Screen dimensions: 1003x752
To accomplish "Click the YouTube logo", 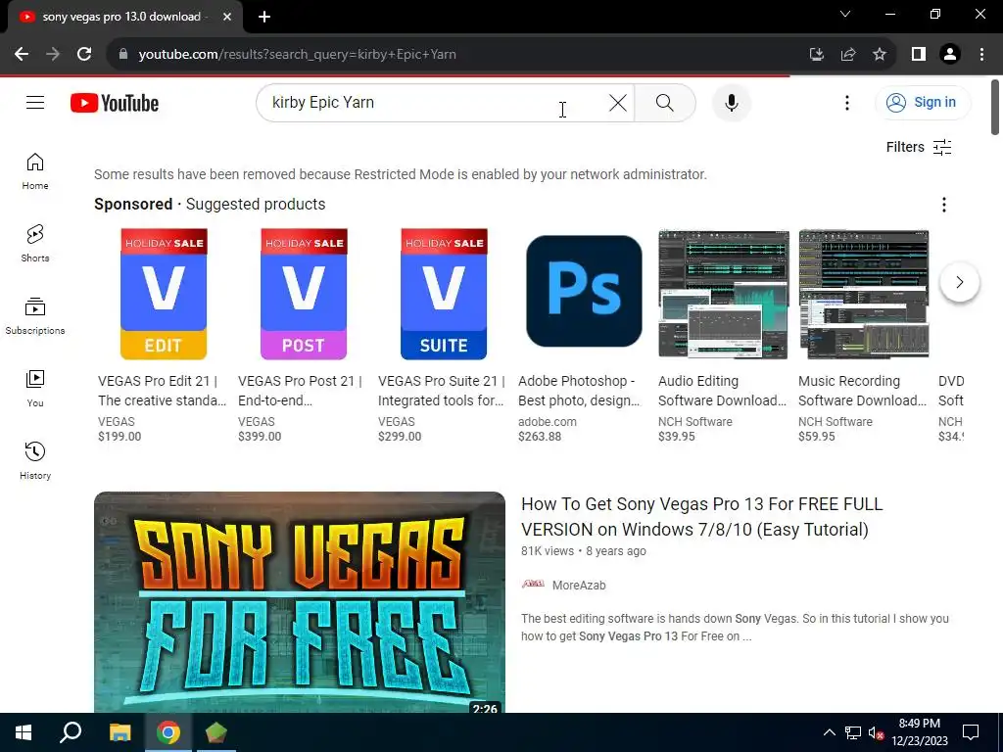I will (115, 103).
